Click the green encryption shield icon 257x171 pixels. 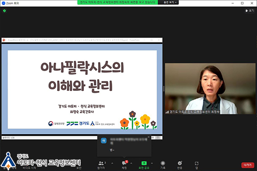[x=4, y=11]
